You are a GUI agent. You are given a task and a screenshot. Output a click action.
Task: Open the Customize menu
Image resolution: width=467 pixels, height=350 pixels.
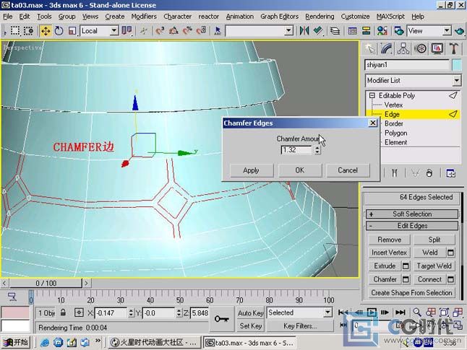point(355,17)
